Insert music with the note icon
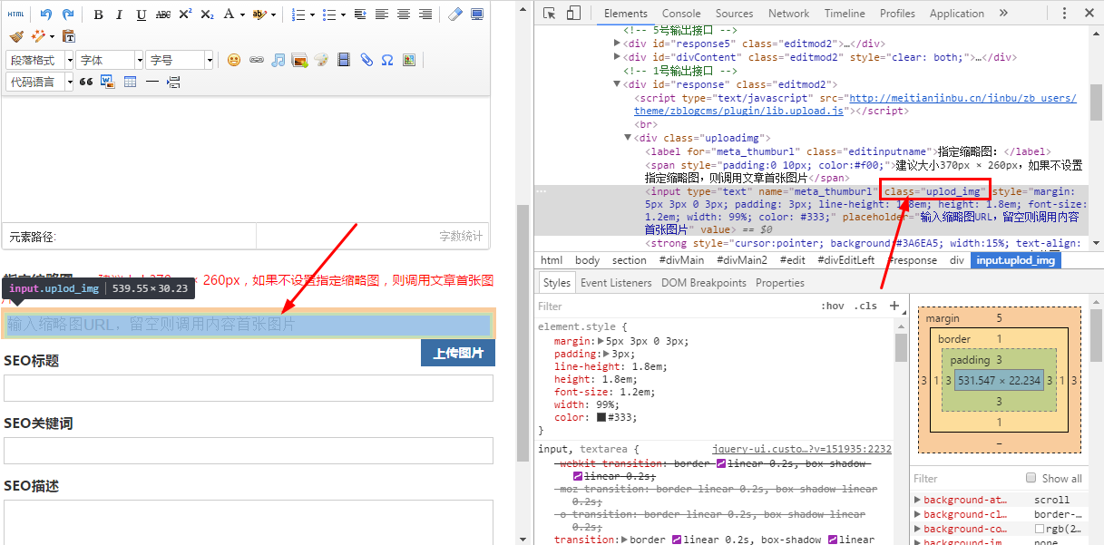This screenshot has width=1104, height=545. coord(278,60)
